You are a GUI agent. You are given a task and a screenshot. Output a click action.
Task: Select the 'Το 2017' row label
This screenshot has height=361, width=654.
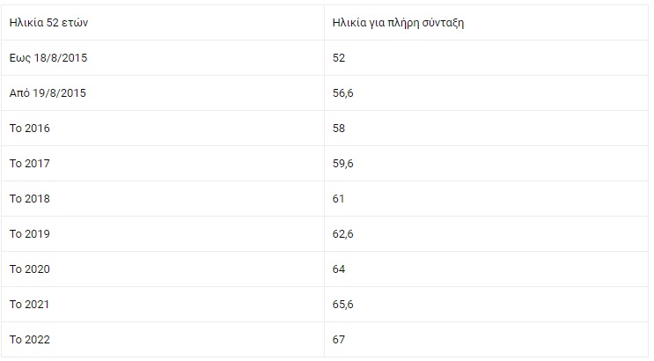pos(30,163)
